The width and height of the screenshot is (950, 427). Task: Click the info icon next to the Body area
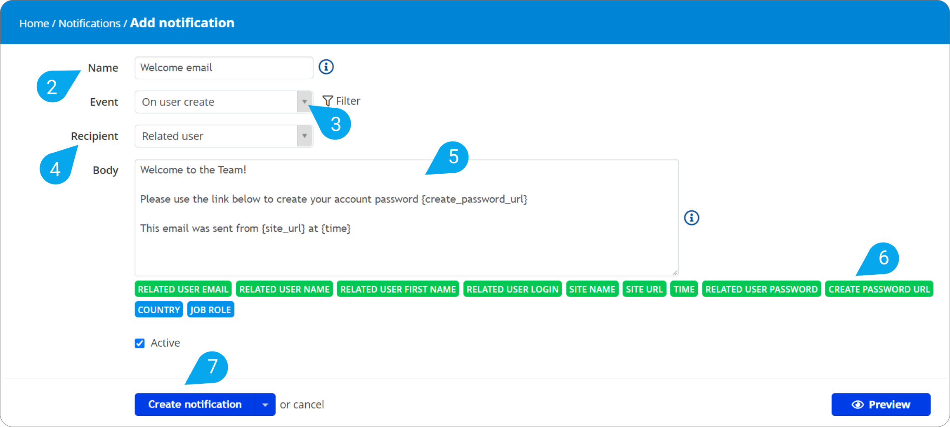pyautogui.click(x=691, y=218)
